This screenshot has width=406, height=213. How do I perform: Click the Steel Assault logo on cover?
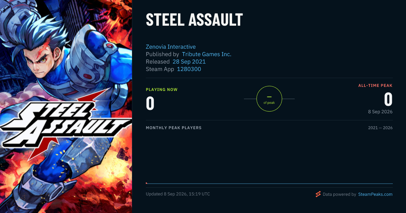click(x=63, y=123)
